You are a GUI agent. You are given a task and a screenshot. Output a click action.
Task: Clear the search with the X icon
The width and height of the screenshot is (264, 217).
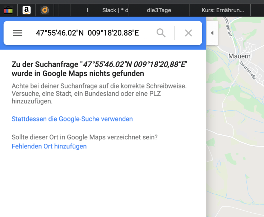click(x=188, y=33)
